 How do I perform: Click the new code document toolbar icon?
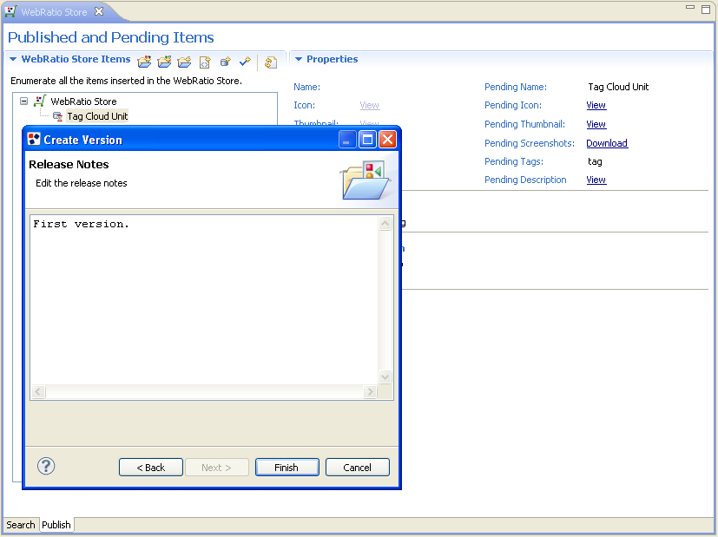click(205, 62)
